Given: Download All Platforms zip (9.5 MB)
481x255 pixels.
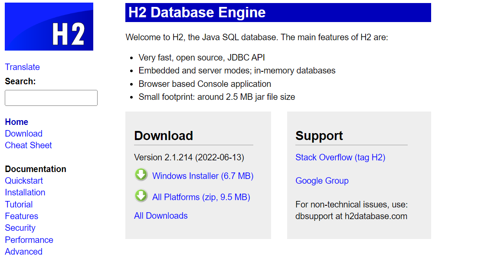Looking at the screenshot, I should point(201,197).
